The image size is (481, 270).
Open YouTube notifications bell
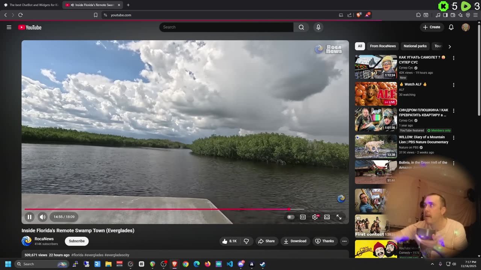451,27
